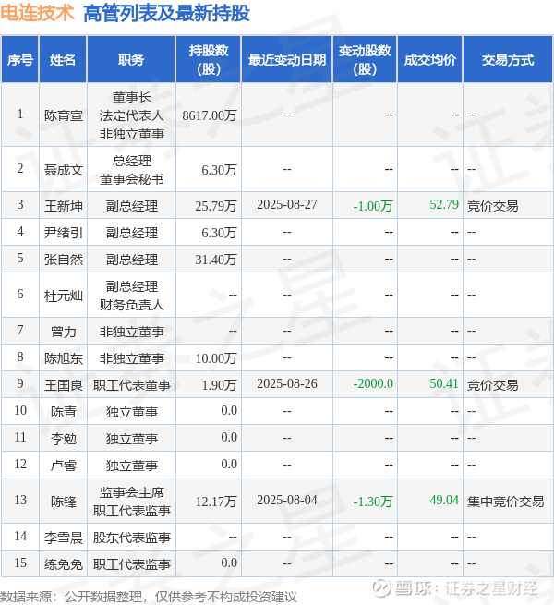
Task: Click the 法定代表人 title text
Action: [131, 115]
